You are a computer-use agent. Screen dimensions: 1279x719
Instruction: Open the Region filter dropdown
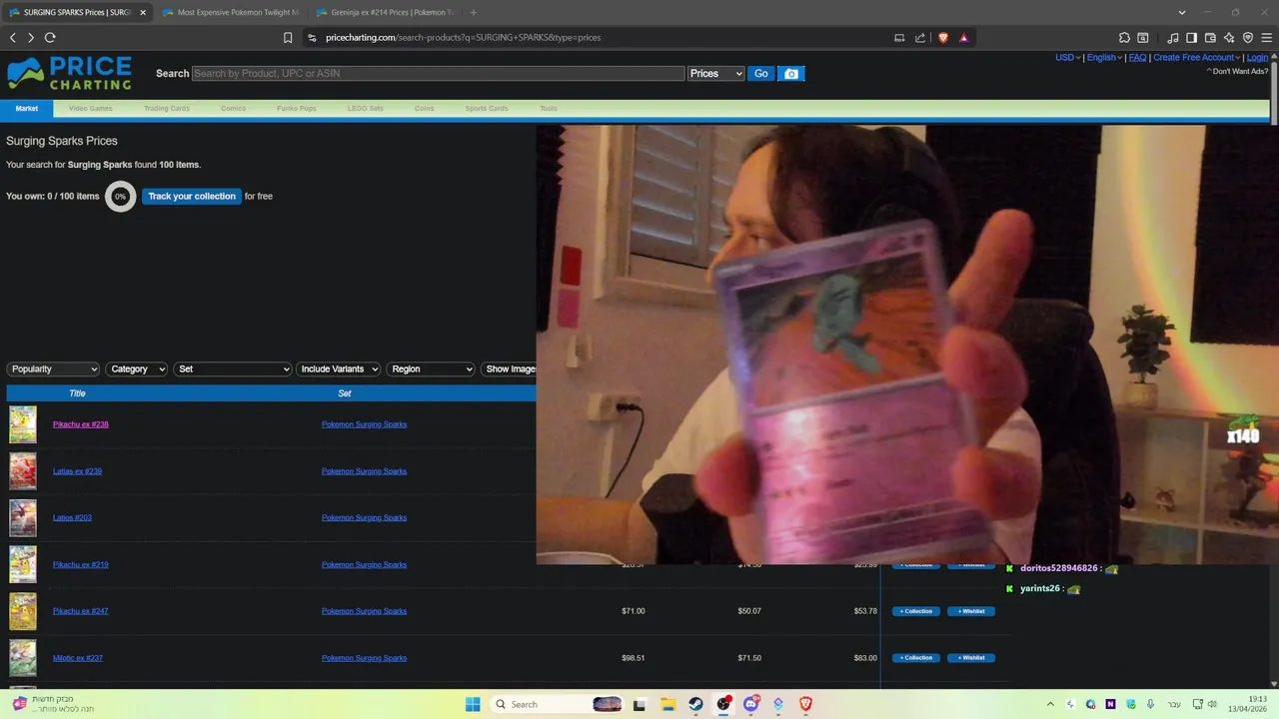coord(431,368)
